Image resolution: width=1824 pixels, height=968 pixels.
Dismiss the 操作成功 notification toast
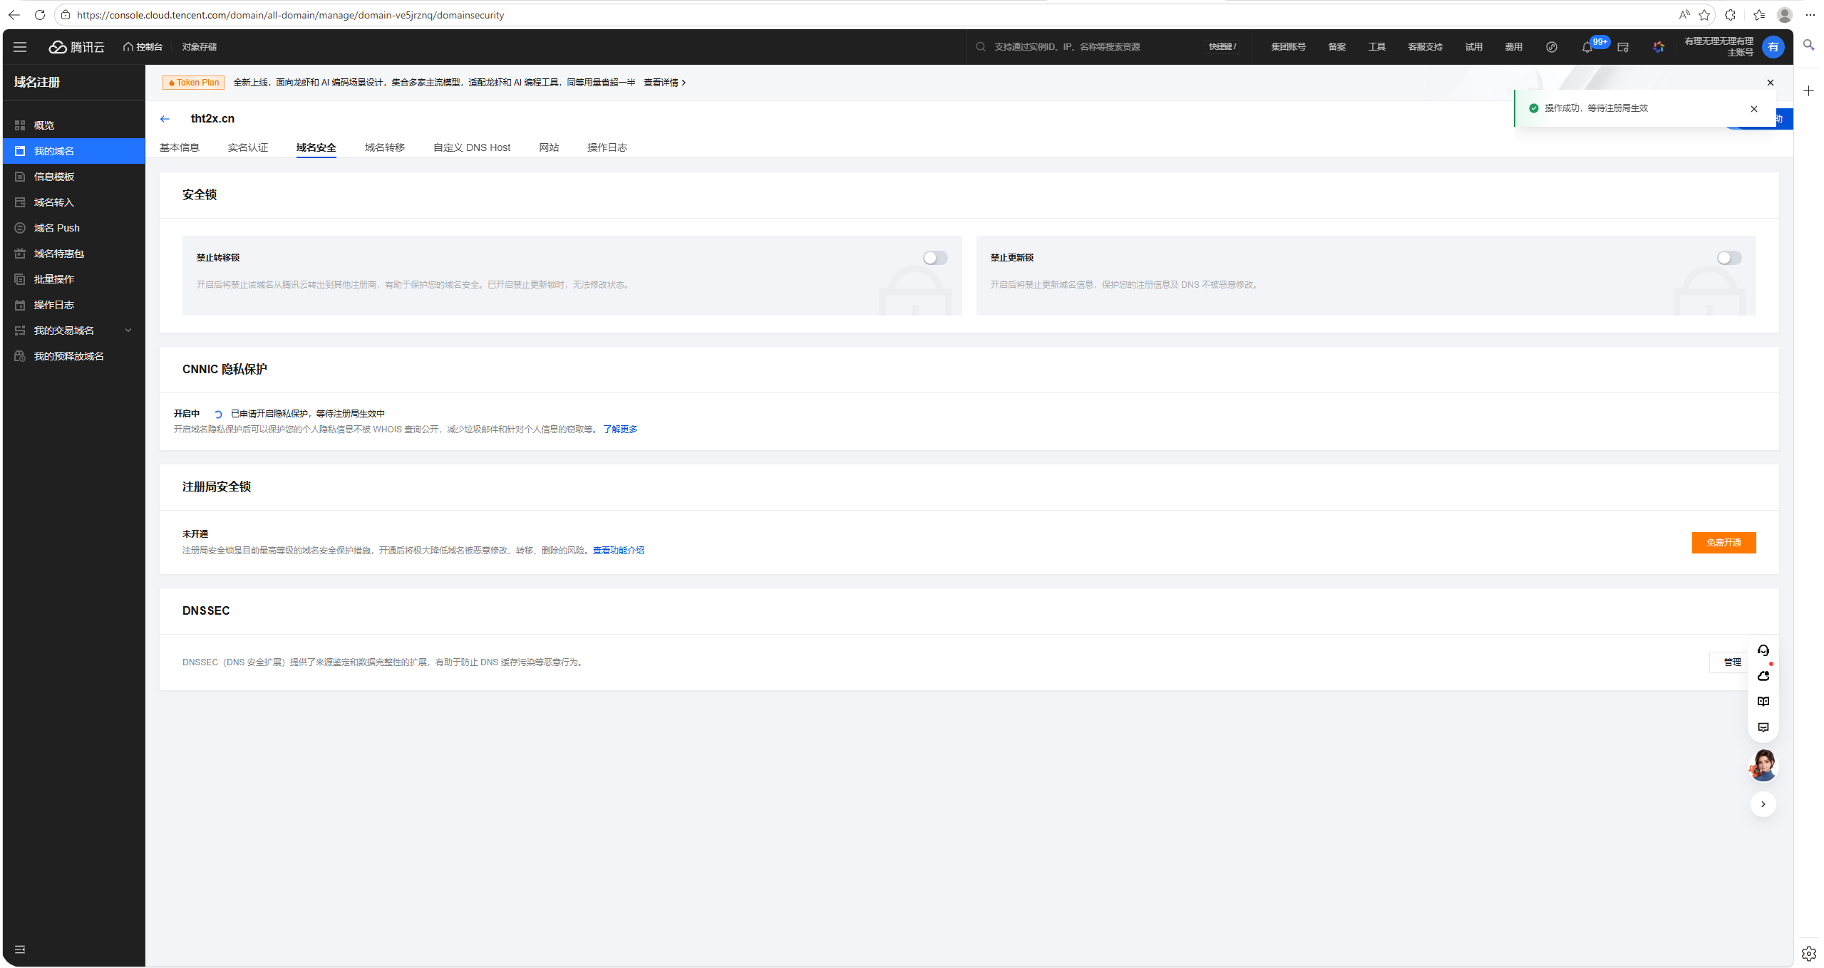click(x=1754, y=109)
